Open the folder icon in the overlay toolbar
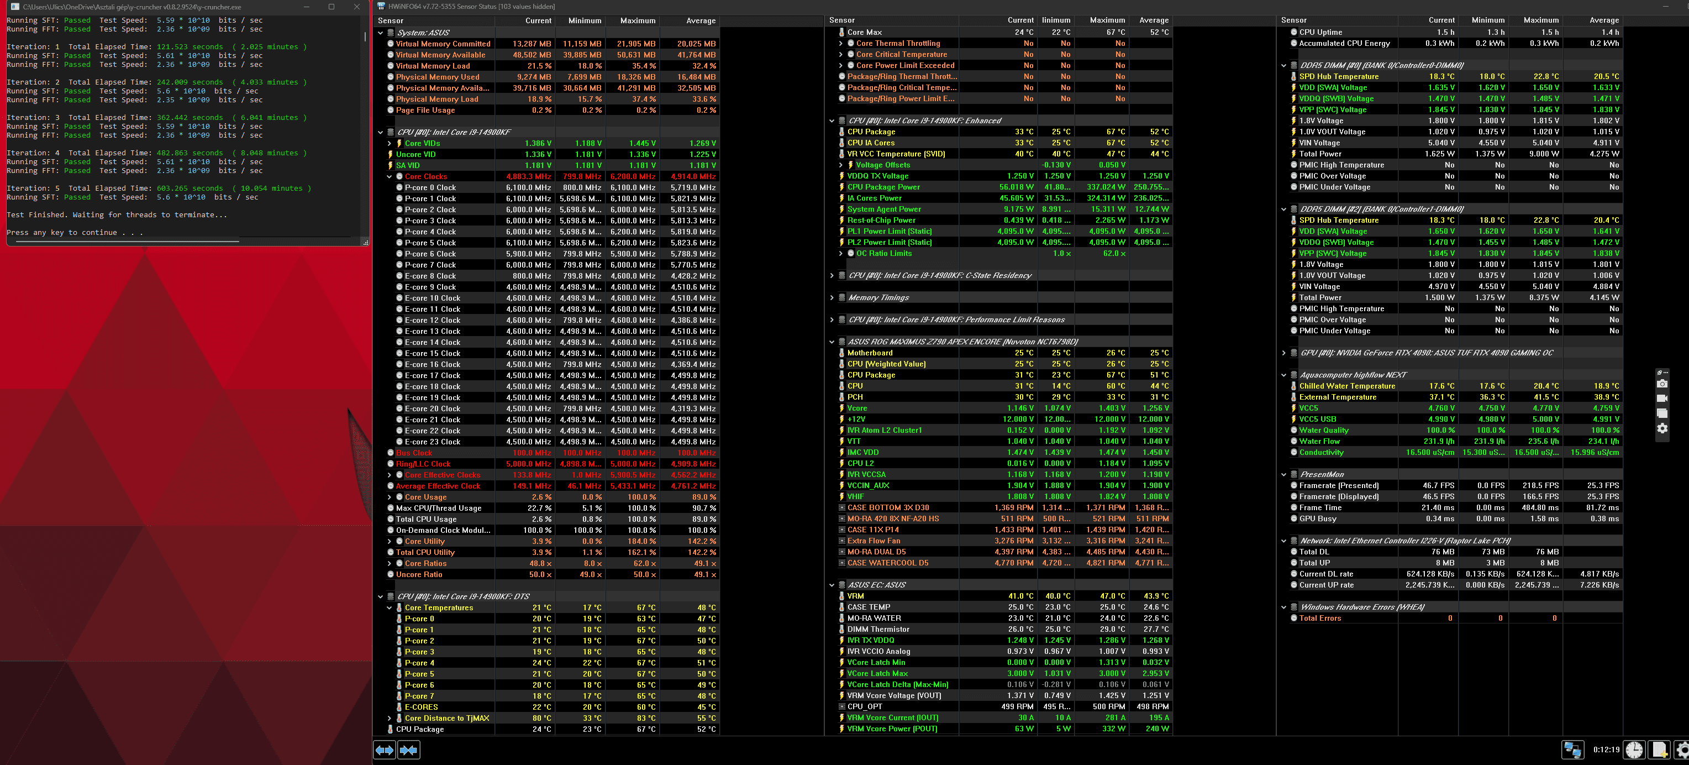 (1661, 413)
